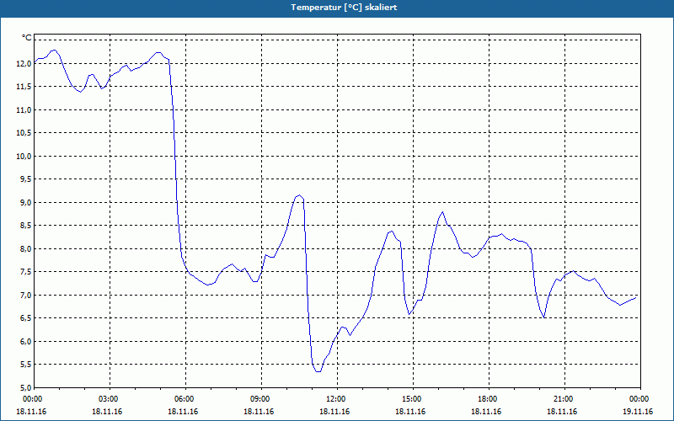The height and width of the screenshot is (421, 674).
Task: Select the 18.11.16 date under 15:00
Action: pyautogui.click(x=410, y=412)
